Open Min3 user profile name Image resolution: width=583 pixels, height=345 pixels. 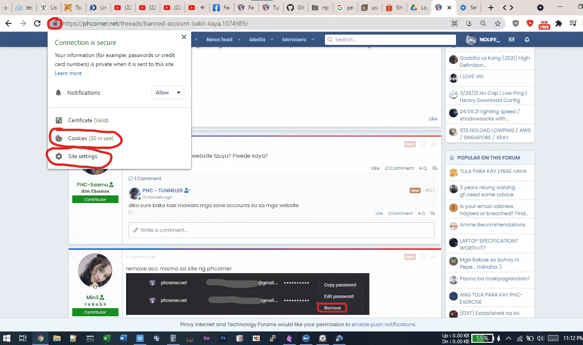[92, 297]
